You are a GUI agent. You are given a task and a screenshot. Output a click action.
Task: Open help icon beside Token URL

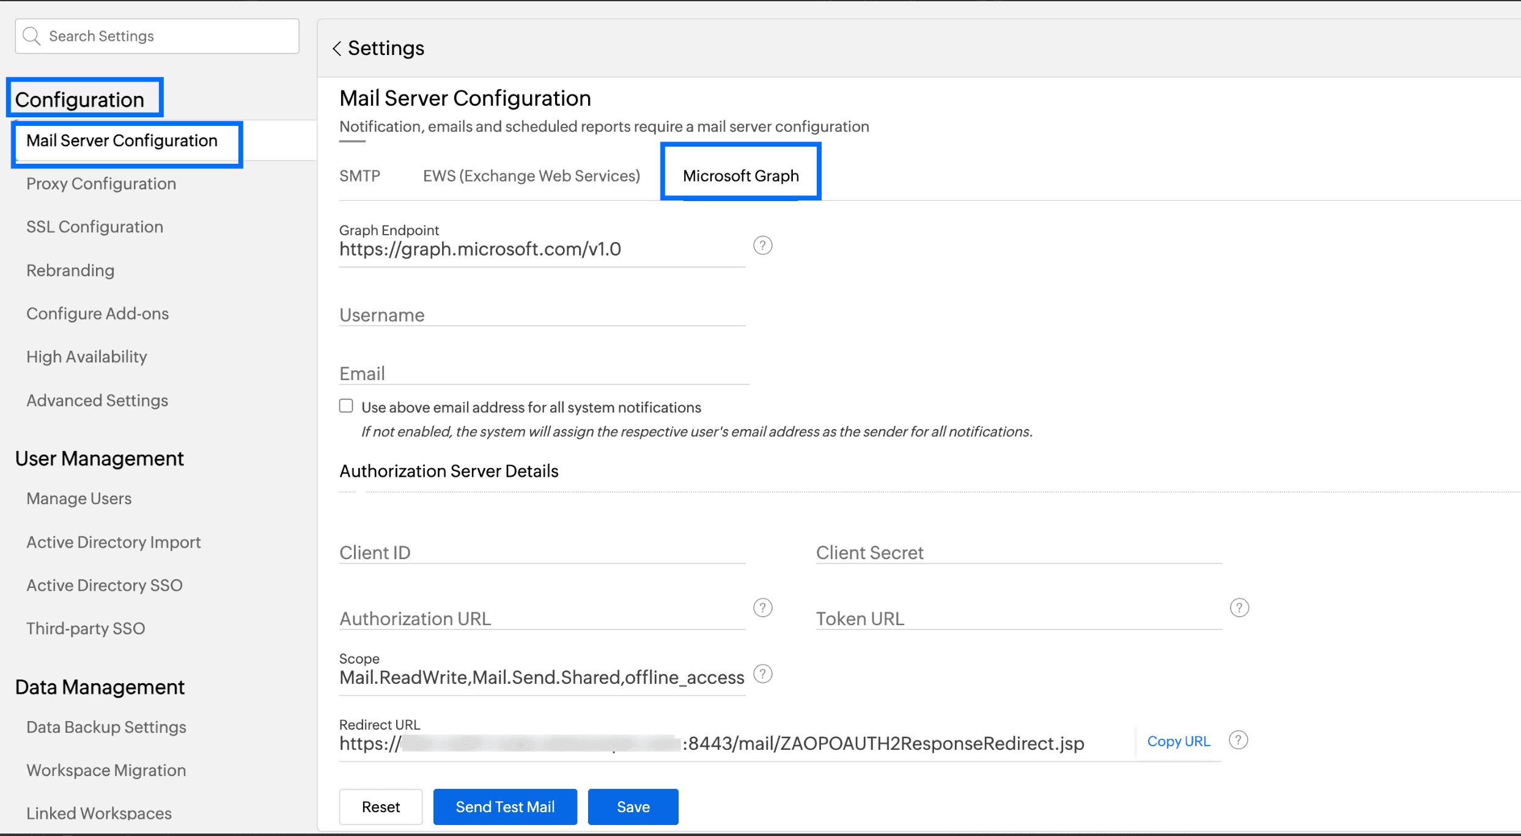(x=1239, y=607)
